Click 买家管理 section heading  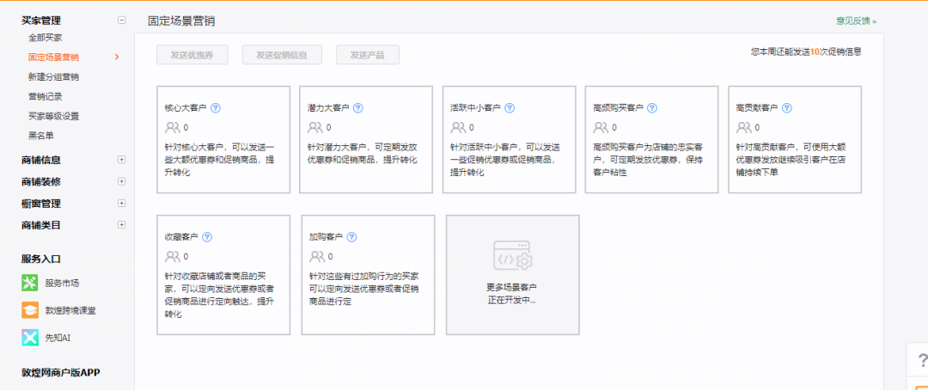tap(41, 20)
